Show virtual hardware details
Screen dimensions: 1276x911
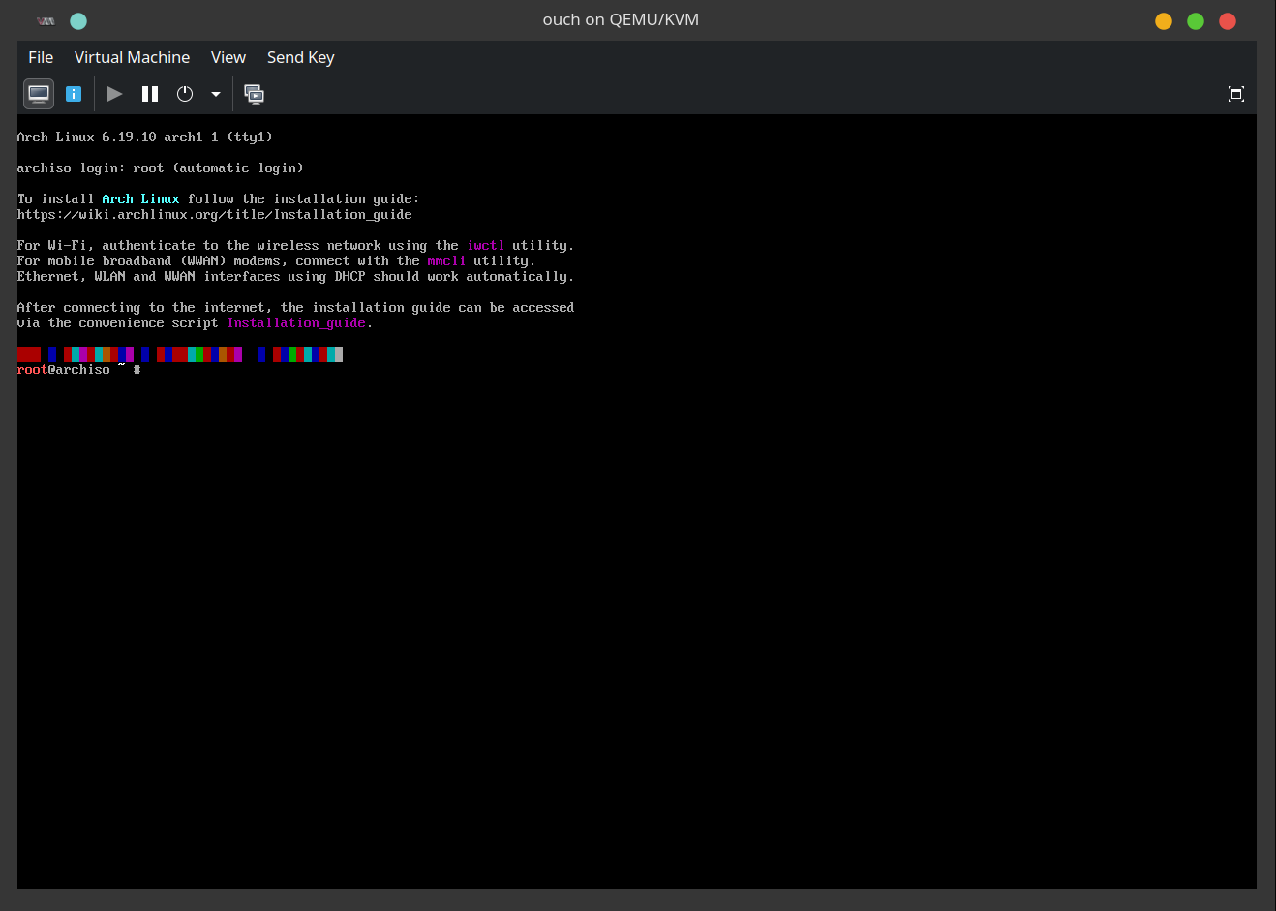click(74, 94)
